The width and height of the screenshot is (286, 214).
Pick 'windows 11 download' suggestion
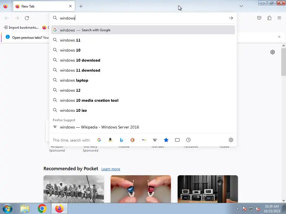(143, 70)
